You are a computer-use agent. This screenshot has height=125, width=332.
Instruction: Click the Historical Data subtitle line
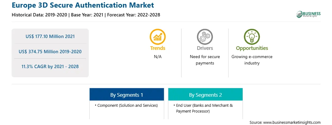coord(86,15)
